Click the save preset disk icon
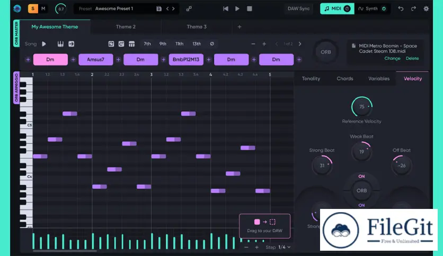The width and height of the screenshot is (443, 256). [159, 9]
